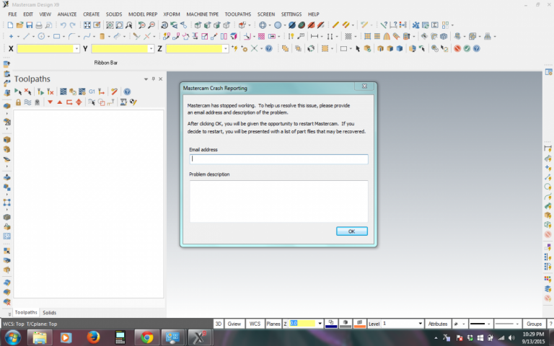The height and width of the screenshot is (346, 554).
Task: Click the Windows Start button
Action: [x=13, y=338]
